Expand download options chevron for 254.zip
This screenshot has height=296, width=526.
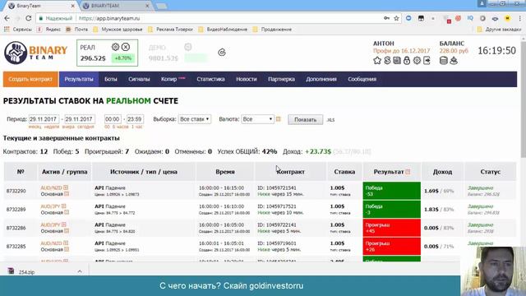80,271
